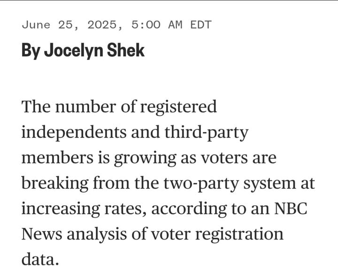
Task: Click the surname "Shek" in the byline
Action: tap(126, 50)
